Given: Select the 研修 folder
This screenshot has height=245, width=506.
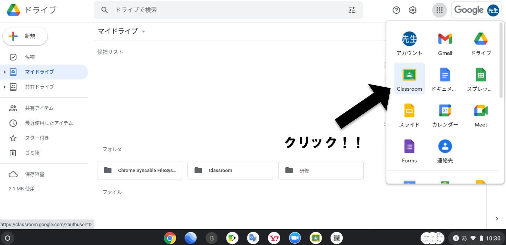Looking at the screenshot, I should coord(321,170).
